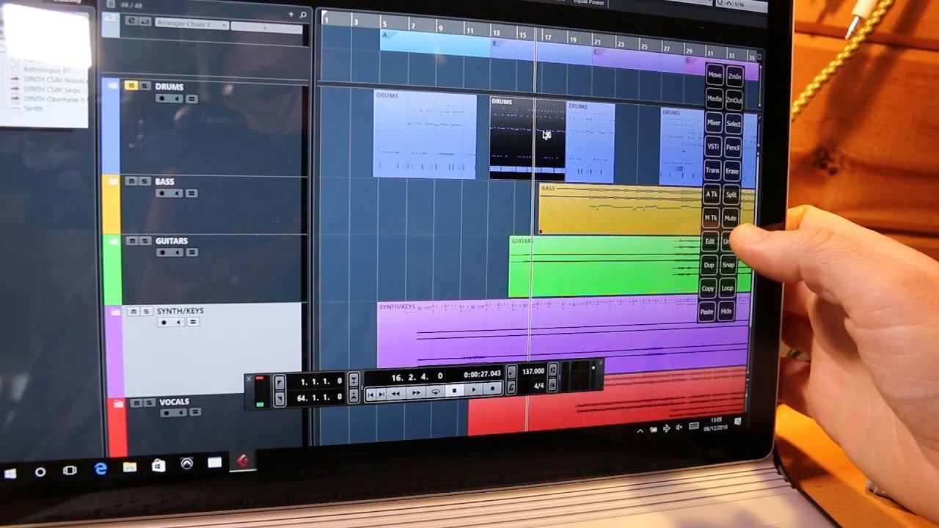Open the Media panel from the floating toolbar

point(714,98)
